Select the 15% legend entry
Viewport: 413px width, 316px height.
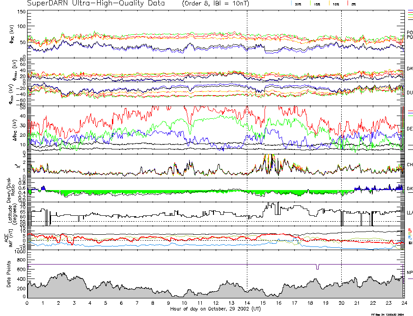pos(317,4)
